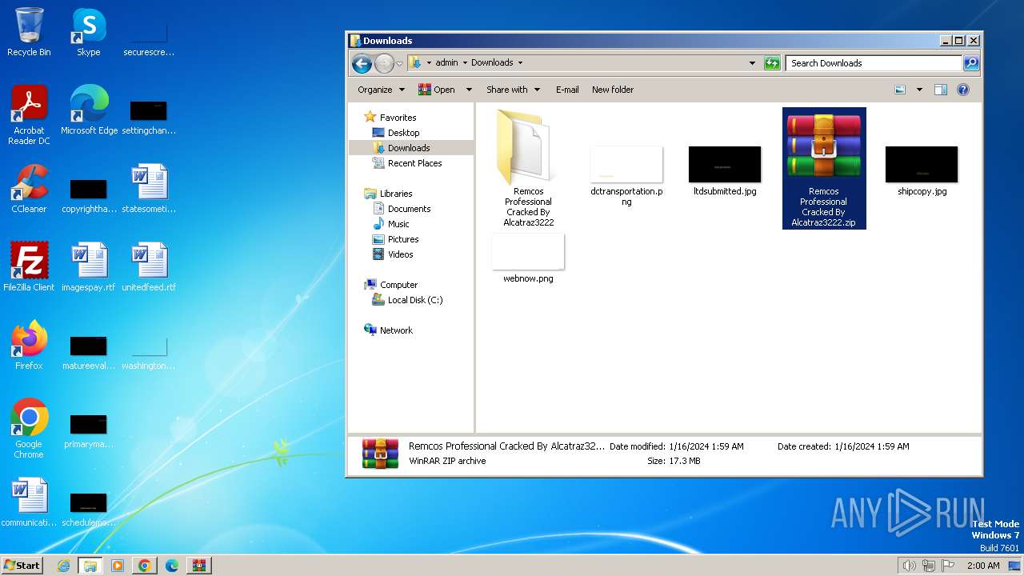Viewport: 1024px width, 576px height.
Task: Click the E-mail toolbar button
Action: [x=567, y=90]
